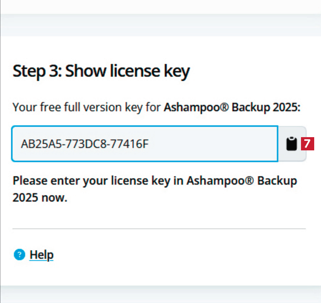Click bold "Ashampoo® Backup 2025:" product name
Viewport: 321px width, 303px height.
tap(232, 108)
